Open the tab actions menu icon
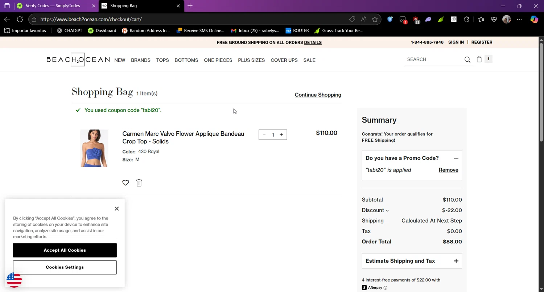Image resolution: width=544 pixels, height=292 pixels. coord(7,6)
